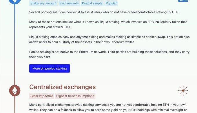Click the 'liquid staking' ERC-20 paragraph
197x113 pixels.
coord(108,24)
